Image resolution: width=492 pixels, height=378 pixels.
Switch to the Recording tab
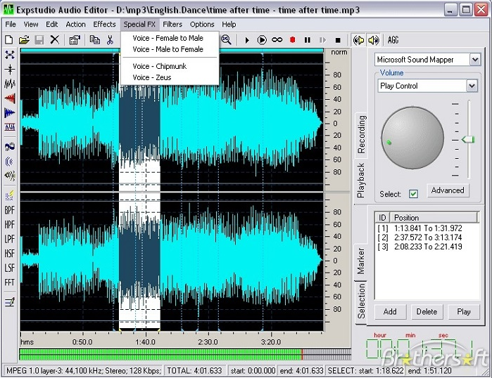point(362,135)
